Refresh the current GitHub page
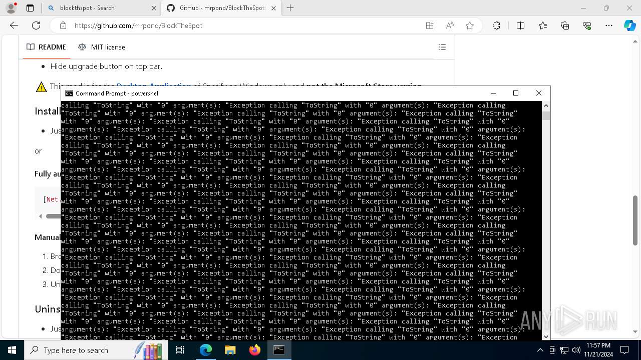641x360 pixels. click(x=36, y=25)
